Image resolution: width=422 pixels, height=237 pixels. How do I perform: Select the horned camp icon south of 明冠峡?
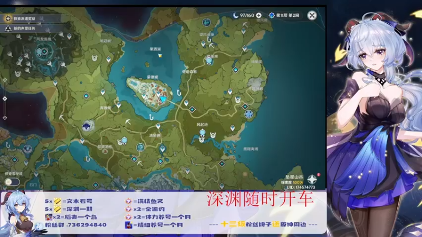pos(94,58)
